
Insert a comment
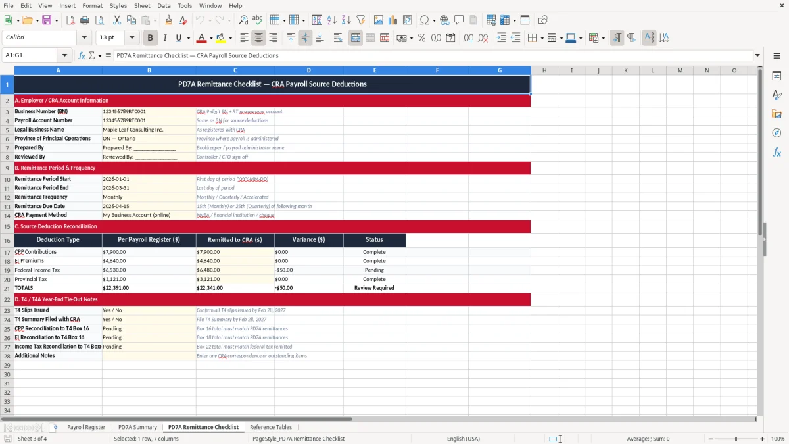pyautogui.click(x=459, y=20)
